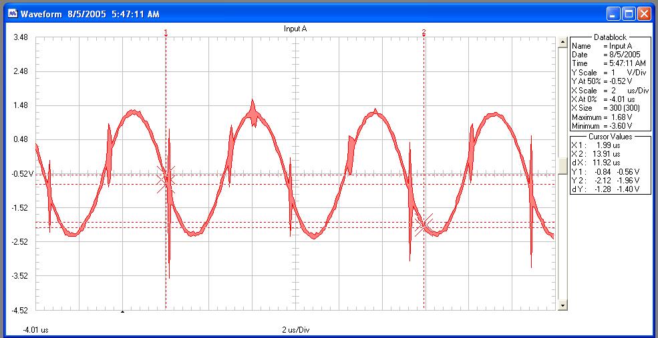Click the '2 us/Div' X-axis label
Viewport: 658px width, 338px height.
click(296, 329)
